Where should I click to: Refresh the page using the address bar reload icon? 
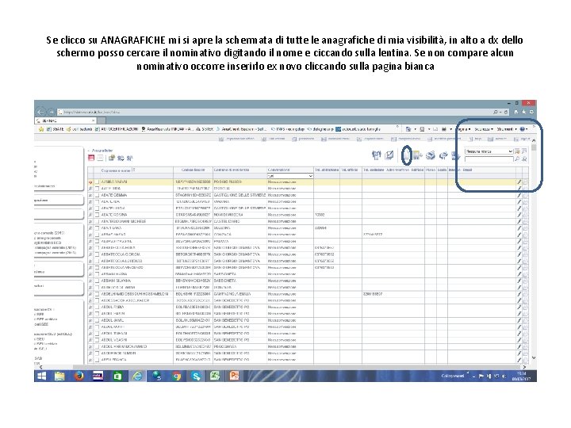pyautogui.click(x=506, y=112)
